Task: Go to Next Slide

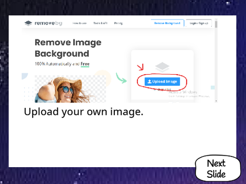Action: pos(218,168)
